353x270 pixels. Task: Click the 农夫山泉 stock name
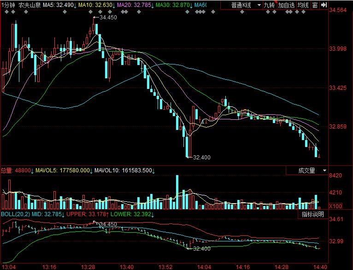pos(29,5)
